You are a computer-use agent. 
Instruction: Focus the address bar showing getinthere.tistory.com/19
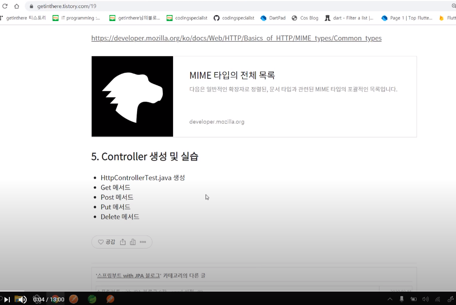[238, 6]
